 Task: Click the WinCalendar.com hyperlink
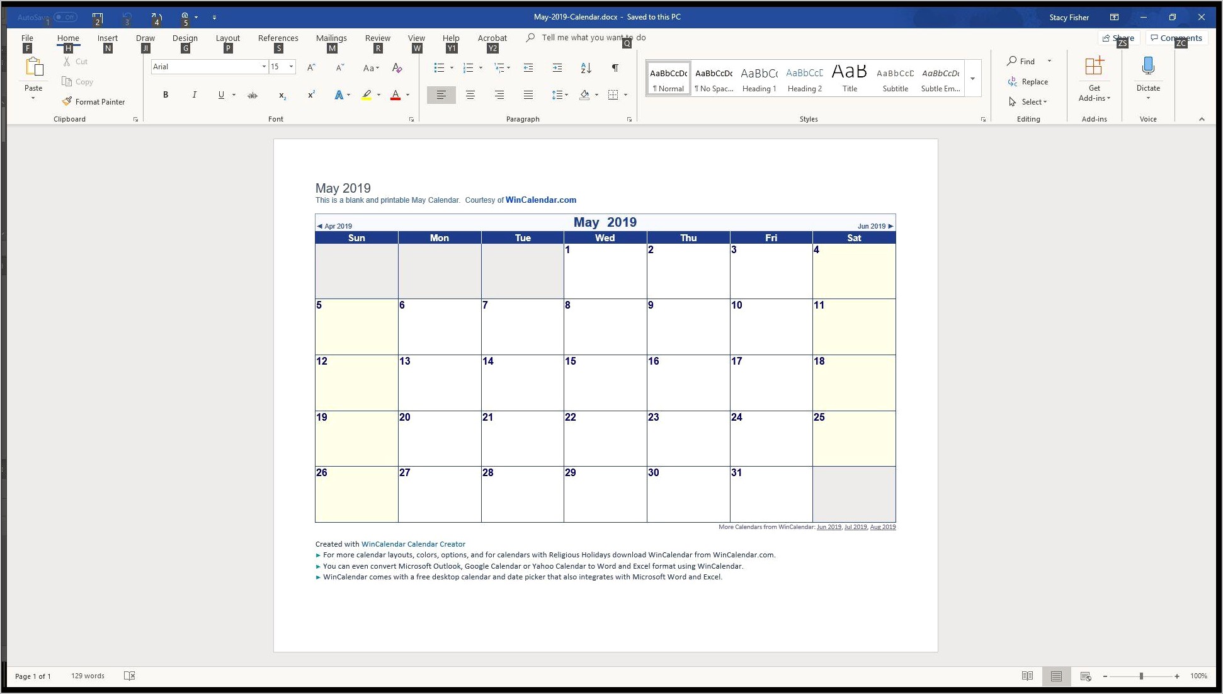tap(540, 200)
